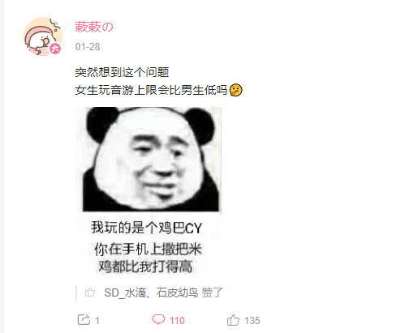Open SD_水滴 user profile link
The width and height of the screenshot is (418, 333).
click(x=125, y=292)
